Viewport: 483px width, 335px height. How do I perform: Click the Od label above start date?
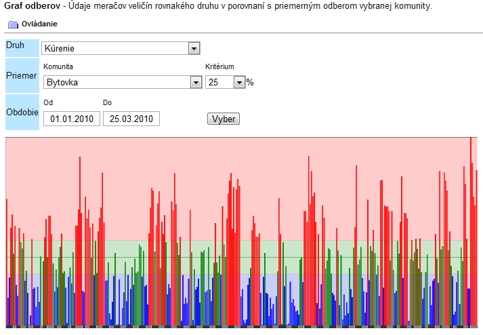47,102
